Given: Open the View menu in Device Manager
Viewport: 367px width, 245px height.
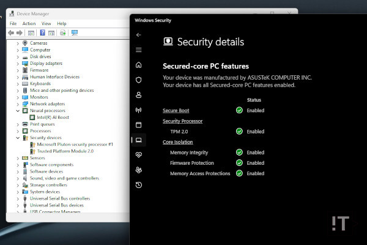Looking at the screenshot, I should pyautogui.click(x=45, y=23).
